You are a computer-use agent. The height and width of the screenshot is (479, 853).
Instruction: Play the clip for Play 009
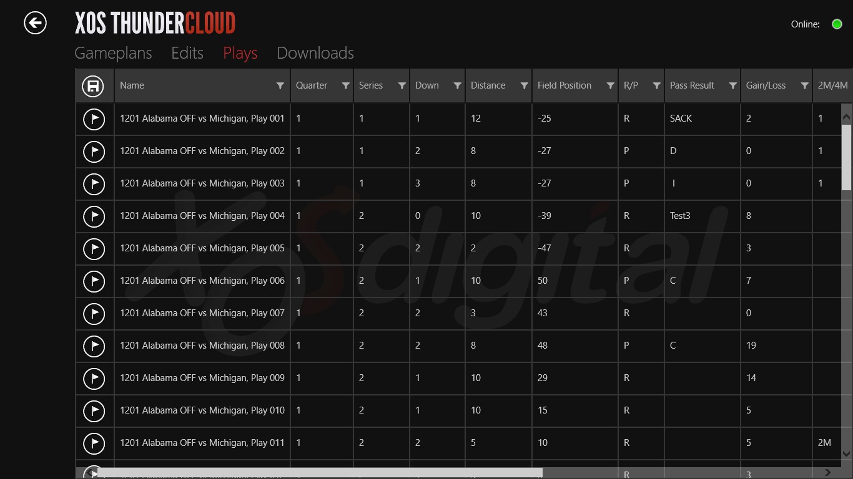(x=94, y=378)
